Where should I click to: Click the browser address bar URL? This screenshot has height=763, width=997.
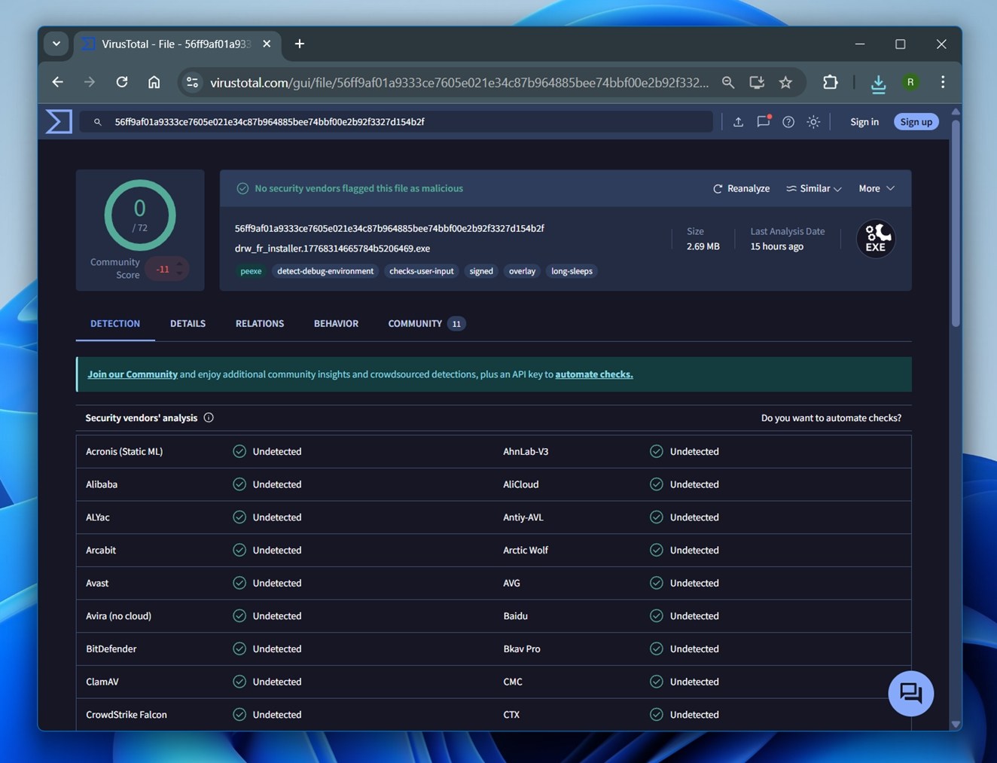(x=459, y=83)
